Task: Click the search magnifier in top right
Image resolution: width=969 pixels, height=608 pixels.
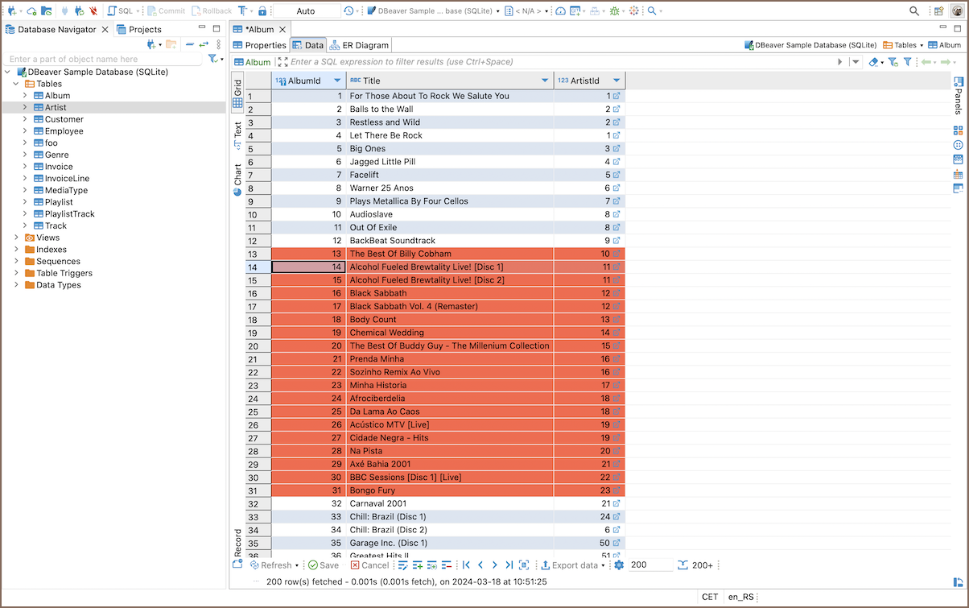Action: click(914, 11)
